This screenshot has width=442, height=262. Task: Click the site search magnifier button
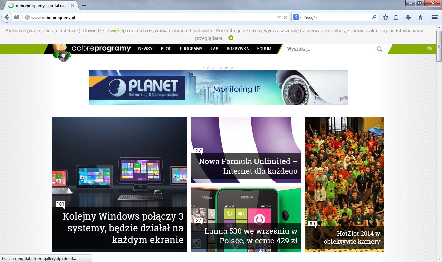tap(379, 49)
